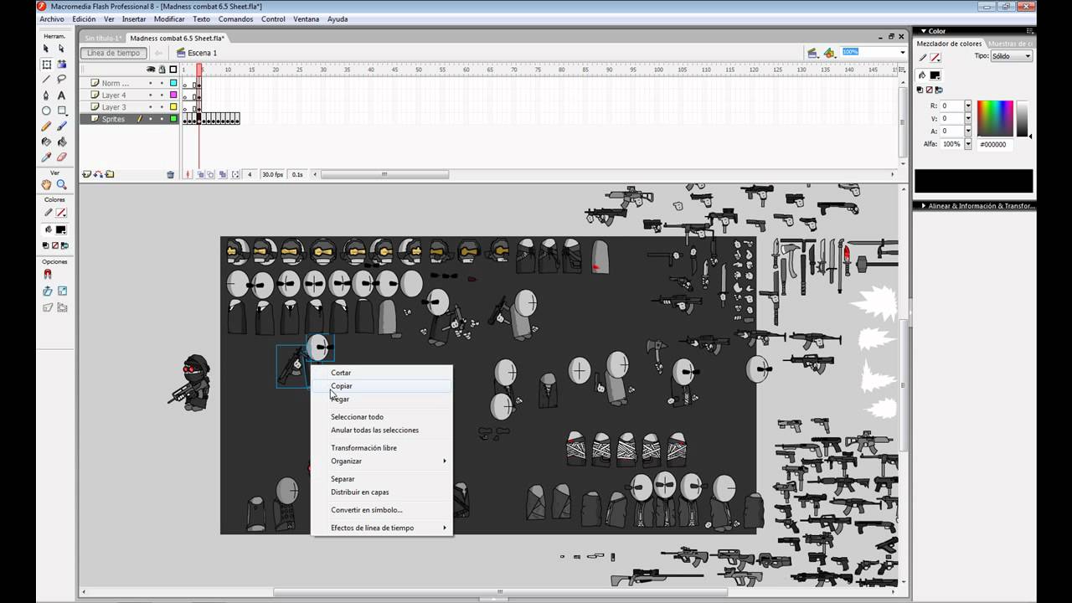Viewport: 1072px width, 603px height.
Task: Delete layer with trash icon
Action: coord(171,174)
